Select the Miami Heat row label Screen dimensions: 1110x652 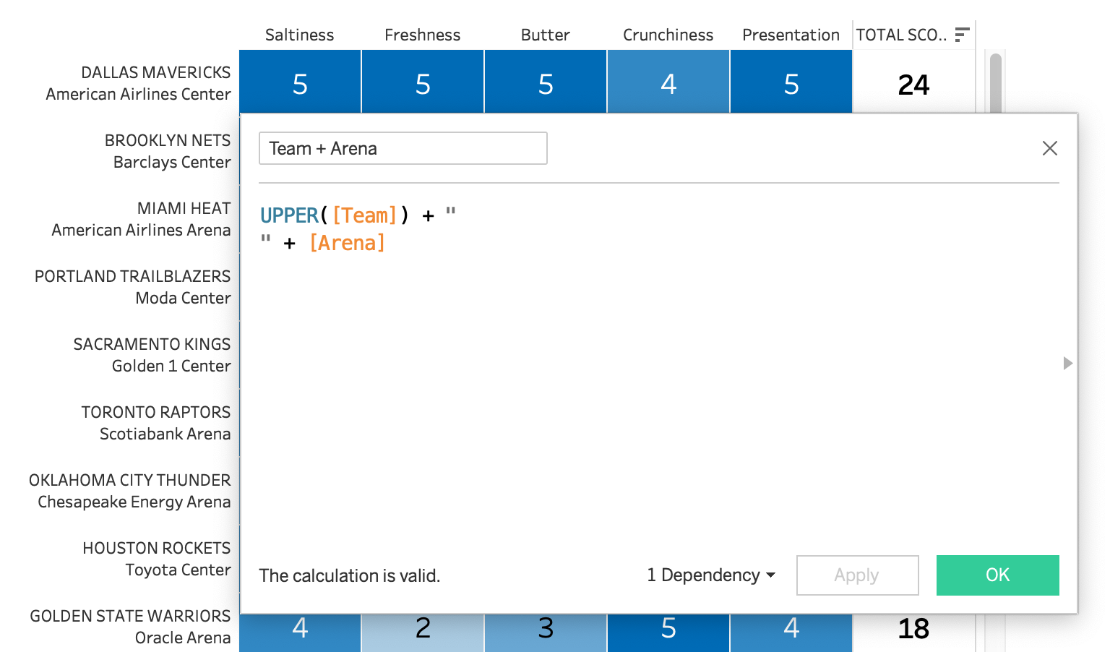[x=142, y=219]
